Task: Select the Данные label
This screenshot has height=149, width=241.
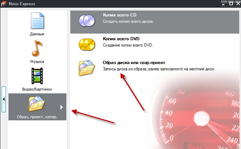Action: [37, 34]
